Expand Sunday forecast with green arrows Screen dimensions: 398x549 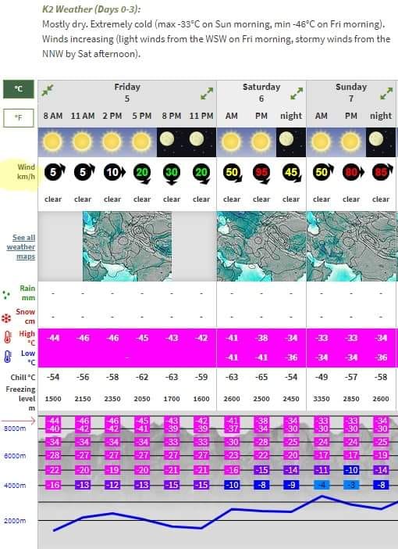tap(386, 94)
